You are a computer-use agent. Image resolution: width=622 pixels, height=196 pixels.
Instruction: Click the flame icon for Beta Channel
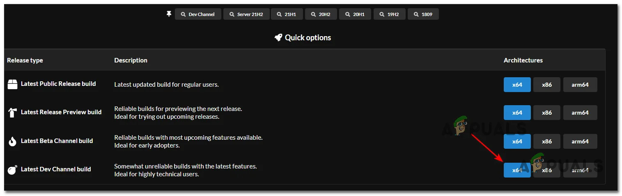(12, 141)
